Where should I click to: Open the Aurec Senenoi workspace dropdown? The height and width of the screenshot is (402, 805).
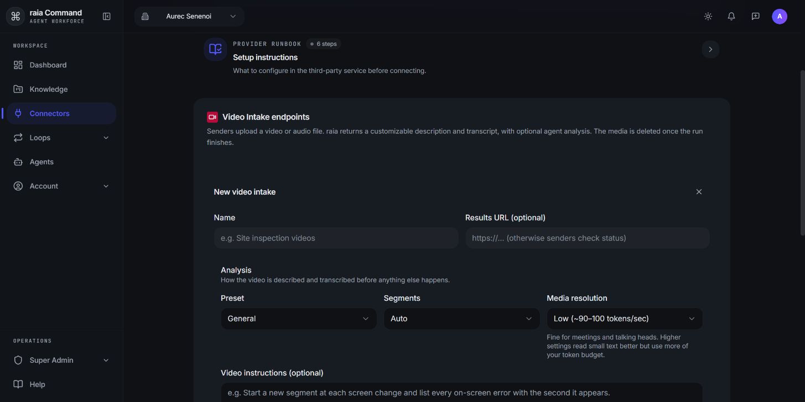[x=189, y=17]
